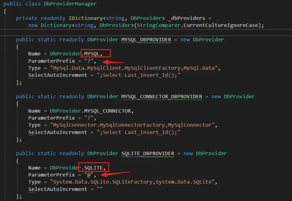Click the "MySqlConnector.MySqlConnectorFactory,MySqlConnector" string
Viewport: 292px width, 201px height.
pyautogui.click(x=132, y=125)
